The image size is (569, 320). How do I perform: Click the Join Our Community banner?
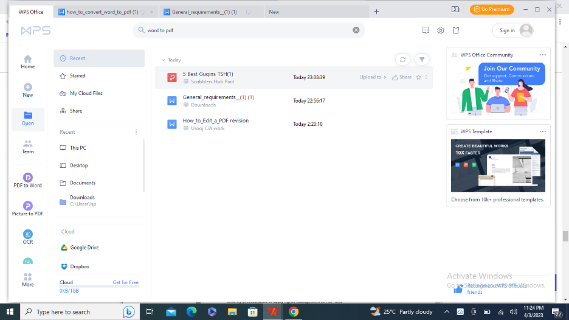[498, 89]
